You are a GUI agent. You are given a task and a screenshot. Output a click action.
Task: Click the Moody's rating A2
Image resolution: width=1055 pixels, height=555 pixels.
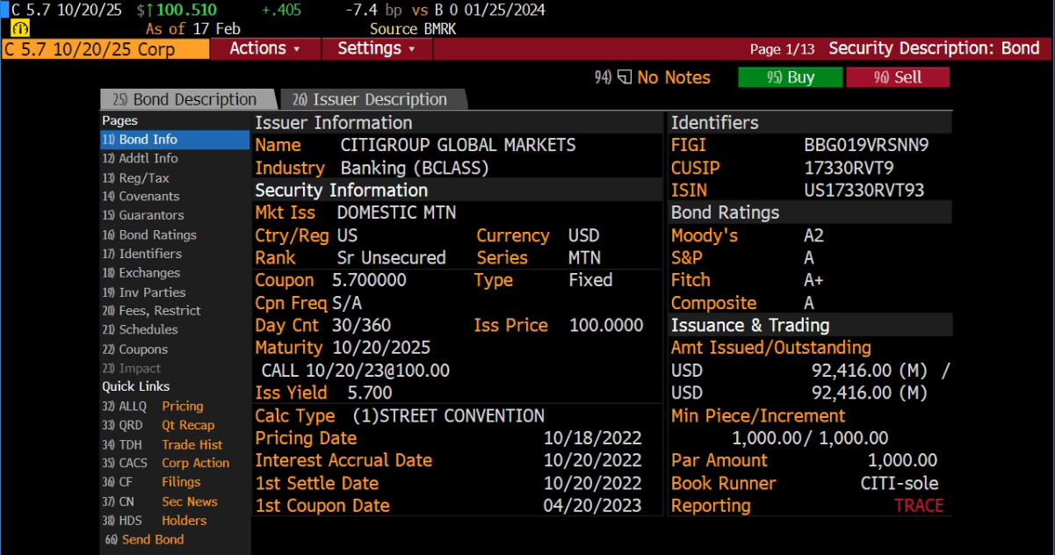point(814,236)
